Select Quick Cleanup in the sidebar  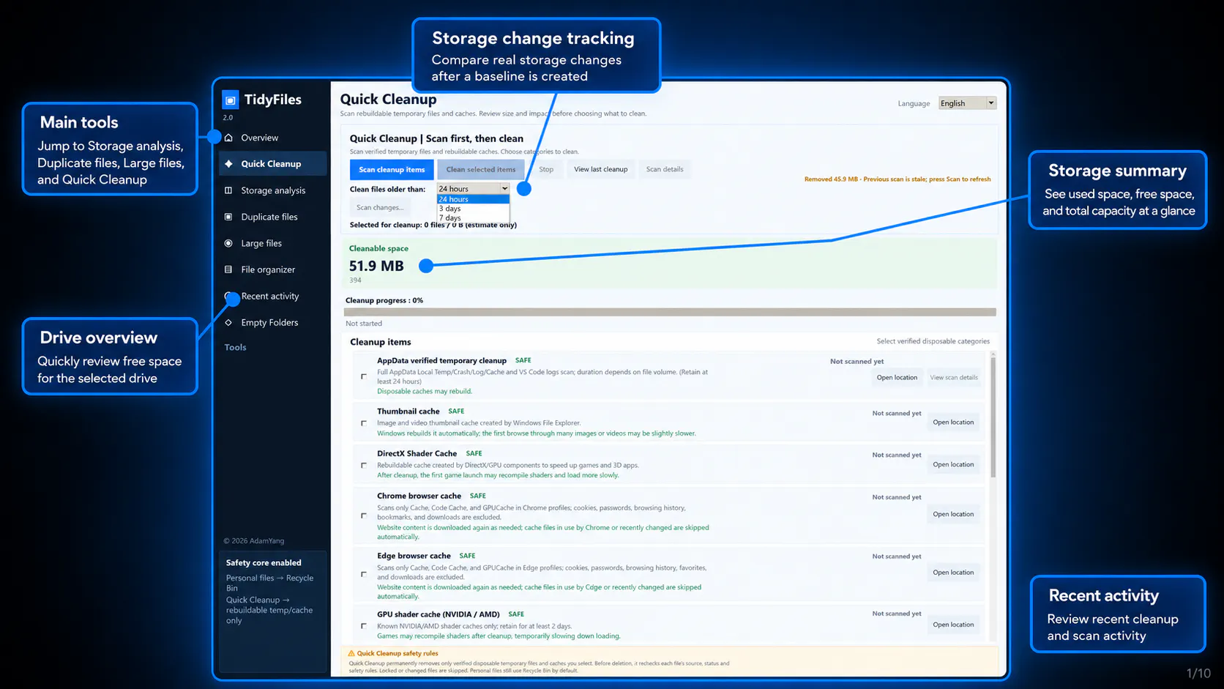[x=272, y=164]
